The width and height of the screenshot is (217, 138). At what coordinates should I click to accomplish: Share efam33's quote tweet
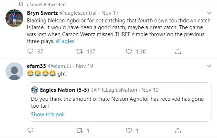[x=178, y=130]
